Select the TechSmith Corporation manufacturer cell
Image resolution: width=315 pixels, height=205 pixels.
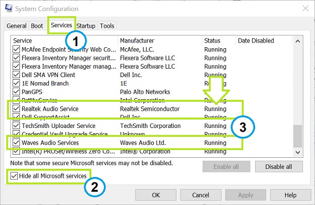(x=150, y=125)
